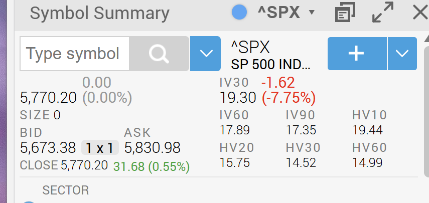Click the ^SPX symbol name text
Viewport: 429px width, 203px height.
[x=250, y=47]
